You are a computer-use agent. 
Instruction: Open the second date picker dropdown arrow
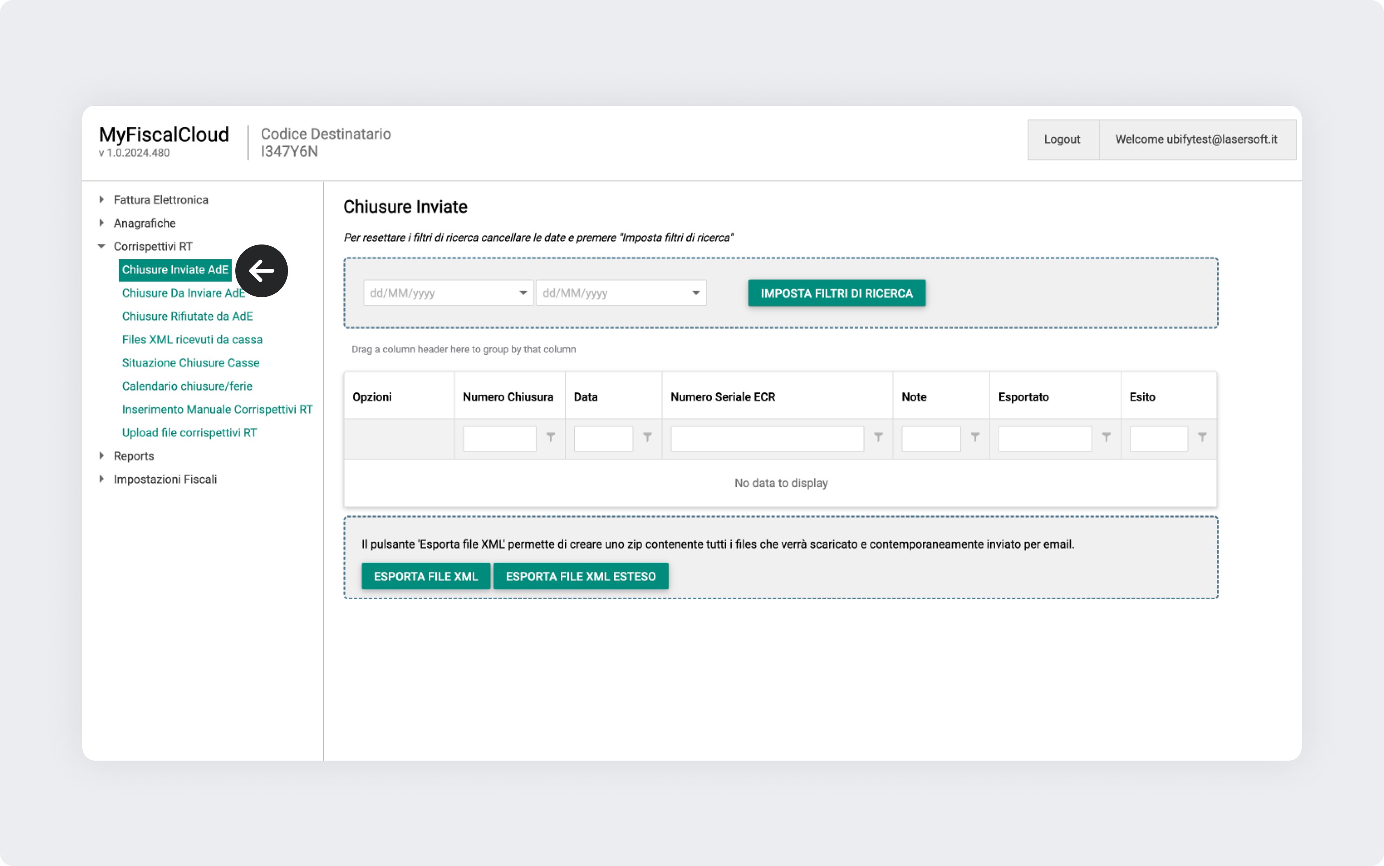(x=695, y=293)
